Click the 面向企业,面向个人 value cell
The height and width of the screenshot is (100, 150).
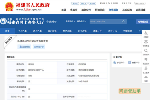(42, 70)
